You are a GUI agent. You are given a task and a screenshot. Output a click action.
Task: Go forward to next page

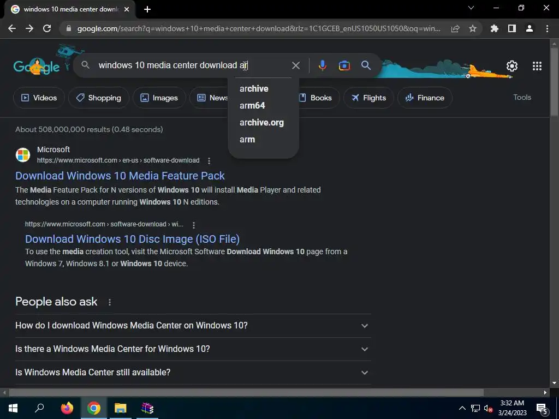29,28
